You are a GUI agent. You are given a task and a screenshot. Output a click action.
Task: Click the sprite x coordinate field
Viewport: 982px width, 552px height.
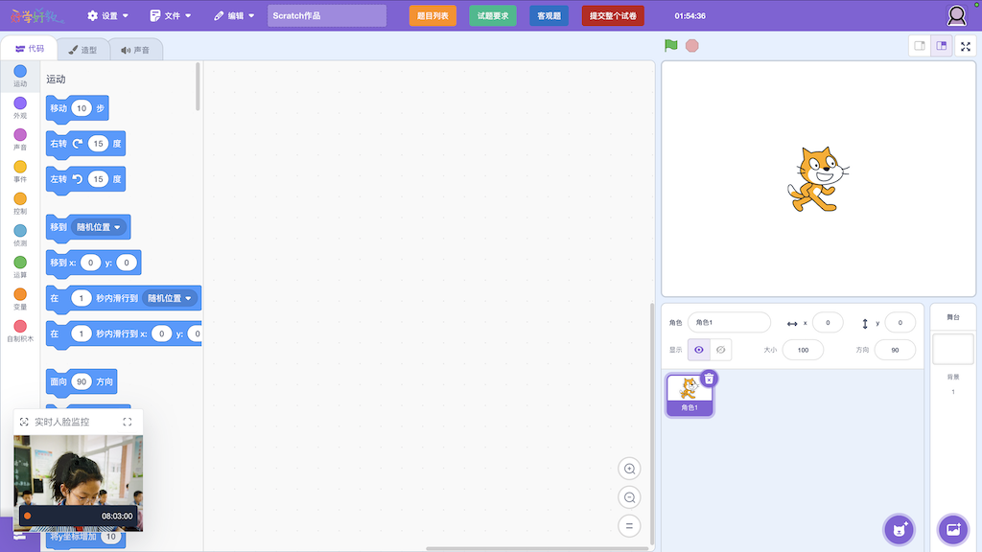pyautogui.click(x=828, y=323)
